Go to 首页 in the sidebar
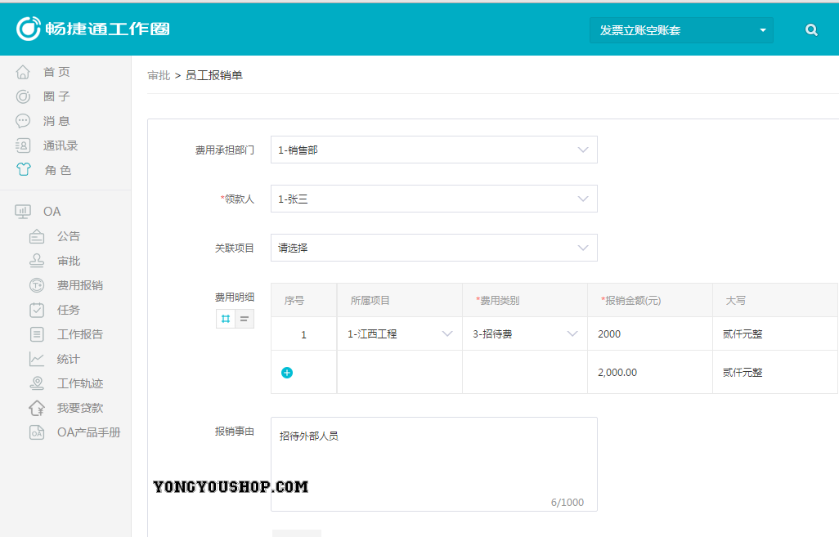This screenshot has width=839, height=537. tap(56, 72)
